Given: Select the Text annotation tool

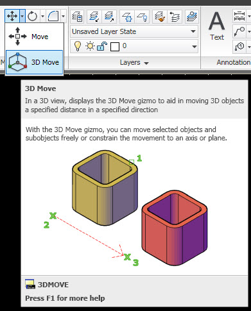Looking at the screenshot, I should pos(217,26).
